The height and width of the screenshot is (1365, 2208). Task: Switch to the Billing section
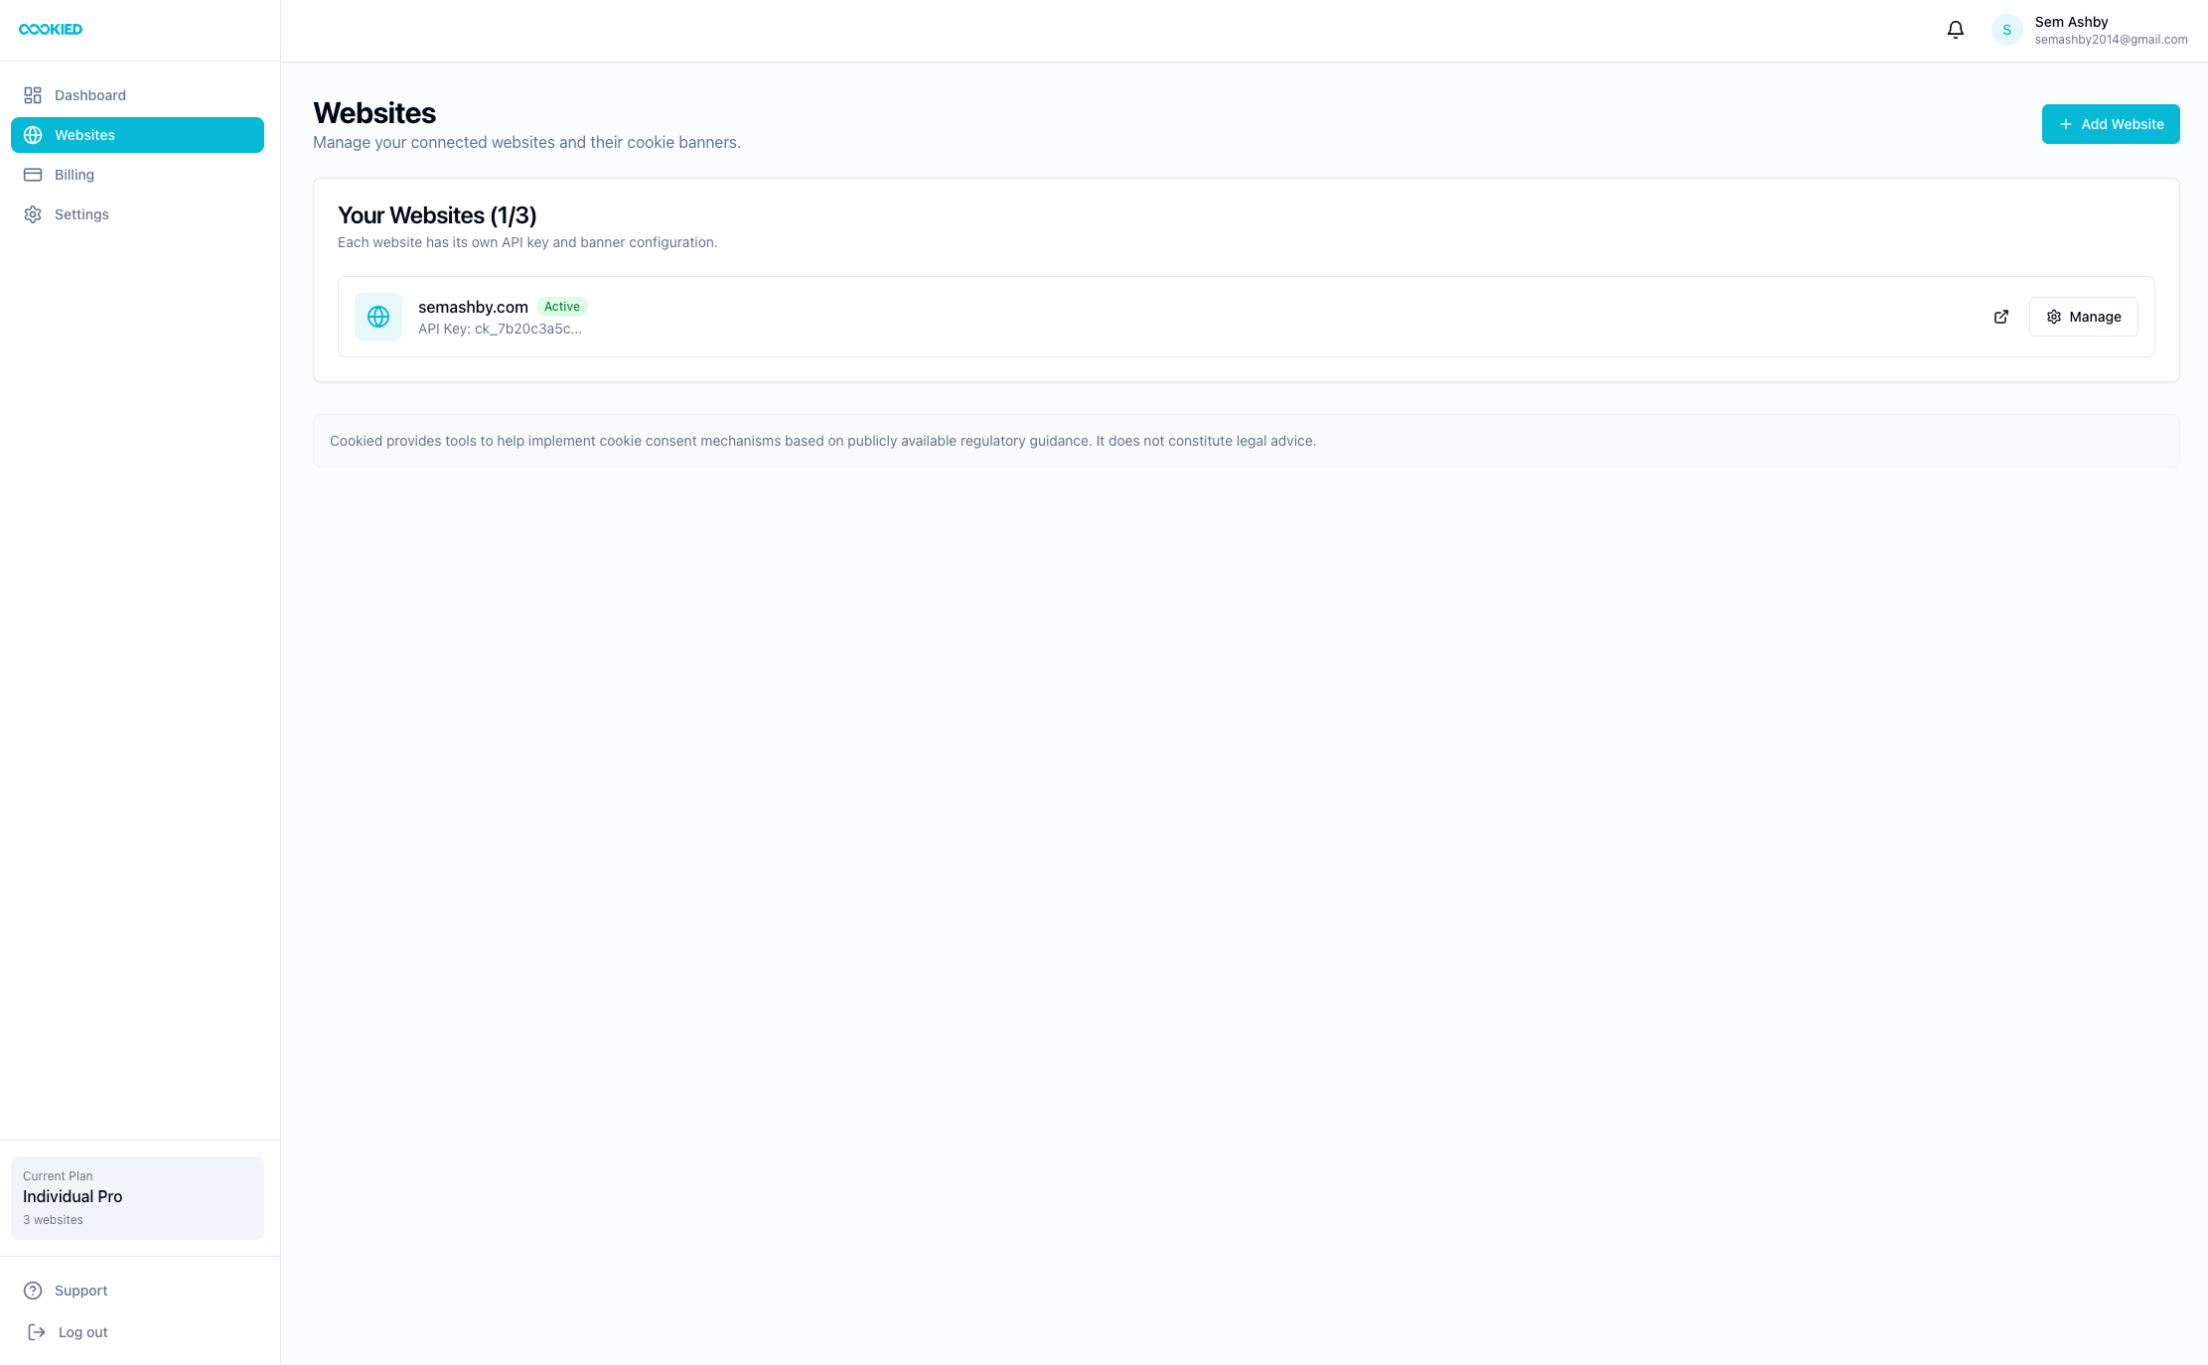tap(74, 174)
